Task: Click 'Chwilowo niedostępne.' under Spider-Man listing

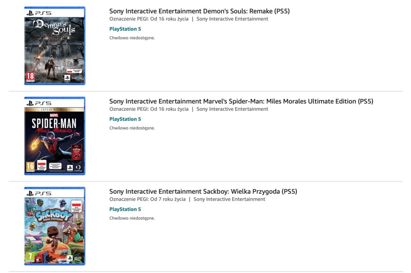Action: (x=132, y=128)
